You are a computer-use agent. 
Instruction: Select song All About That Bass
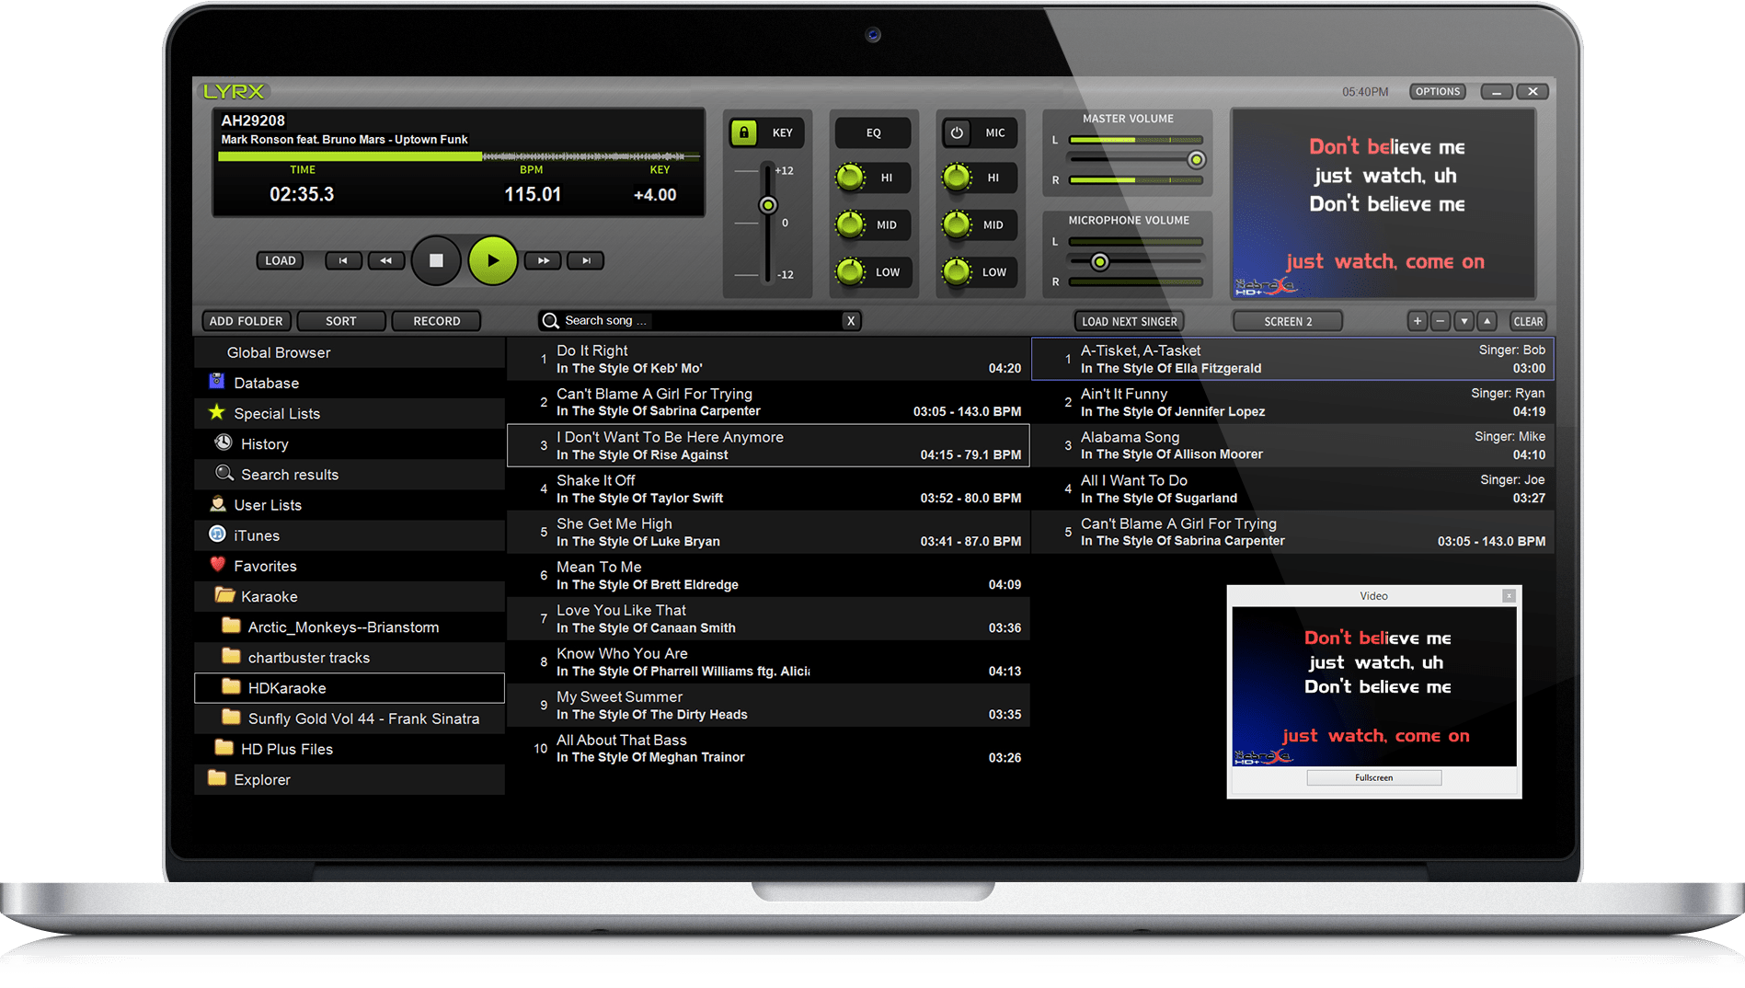pyautogui.click(x=768, y=748)
